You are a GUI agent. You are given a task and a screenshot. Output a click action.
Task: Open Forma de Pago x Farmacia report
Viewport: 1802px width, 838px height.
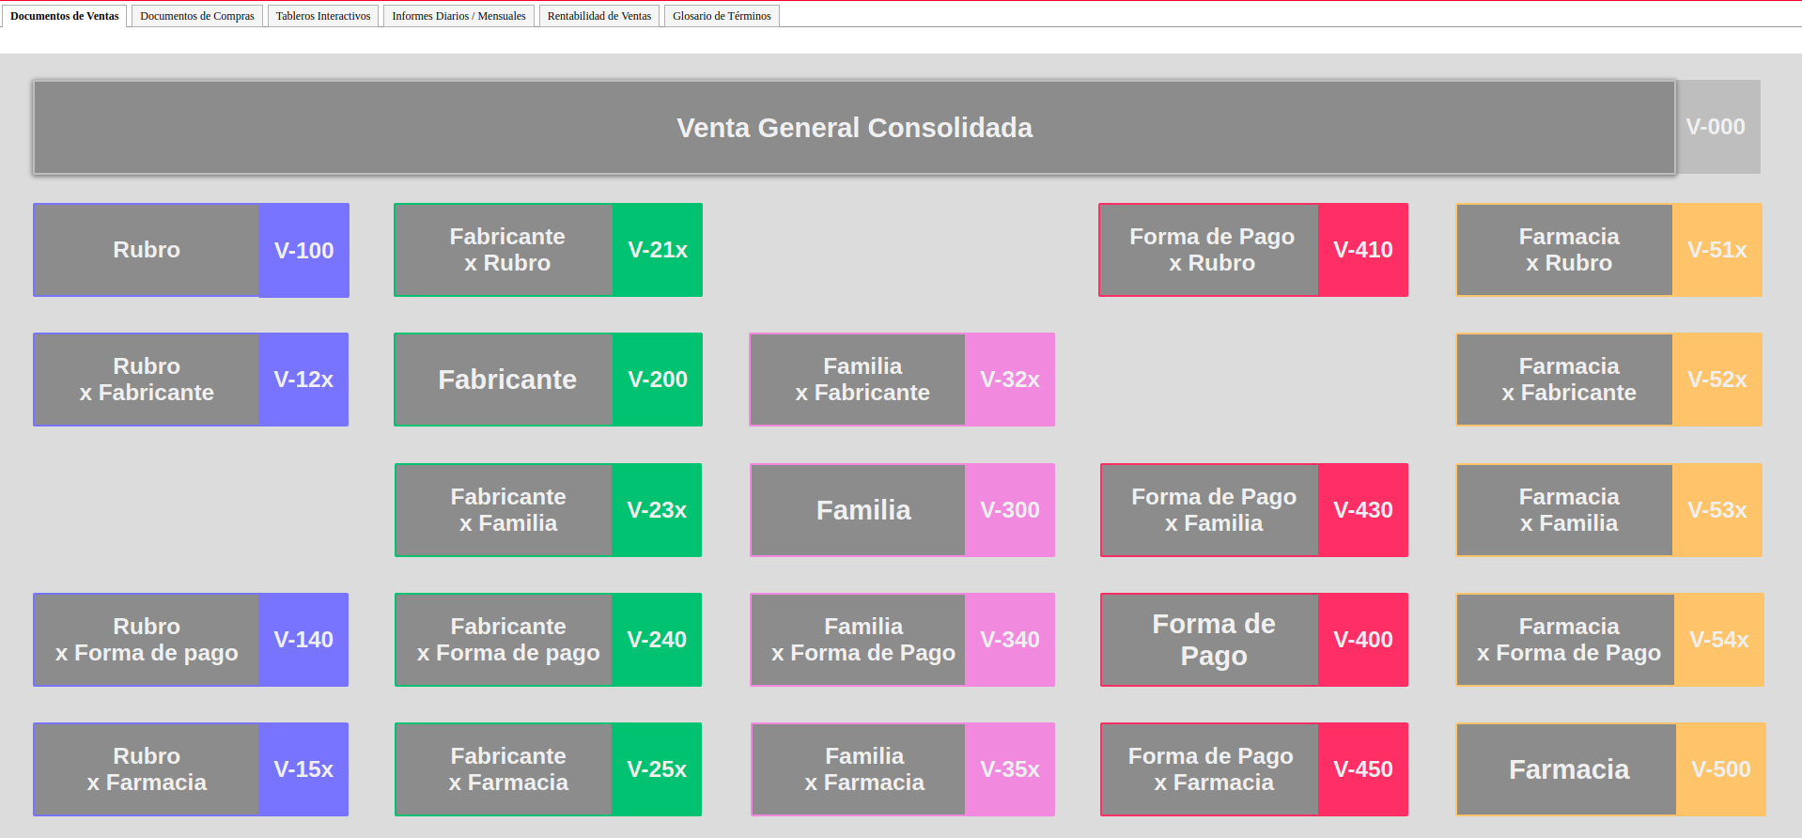click(1211, 769)
